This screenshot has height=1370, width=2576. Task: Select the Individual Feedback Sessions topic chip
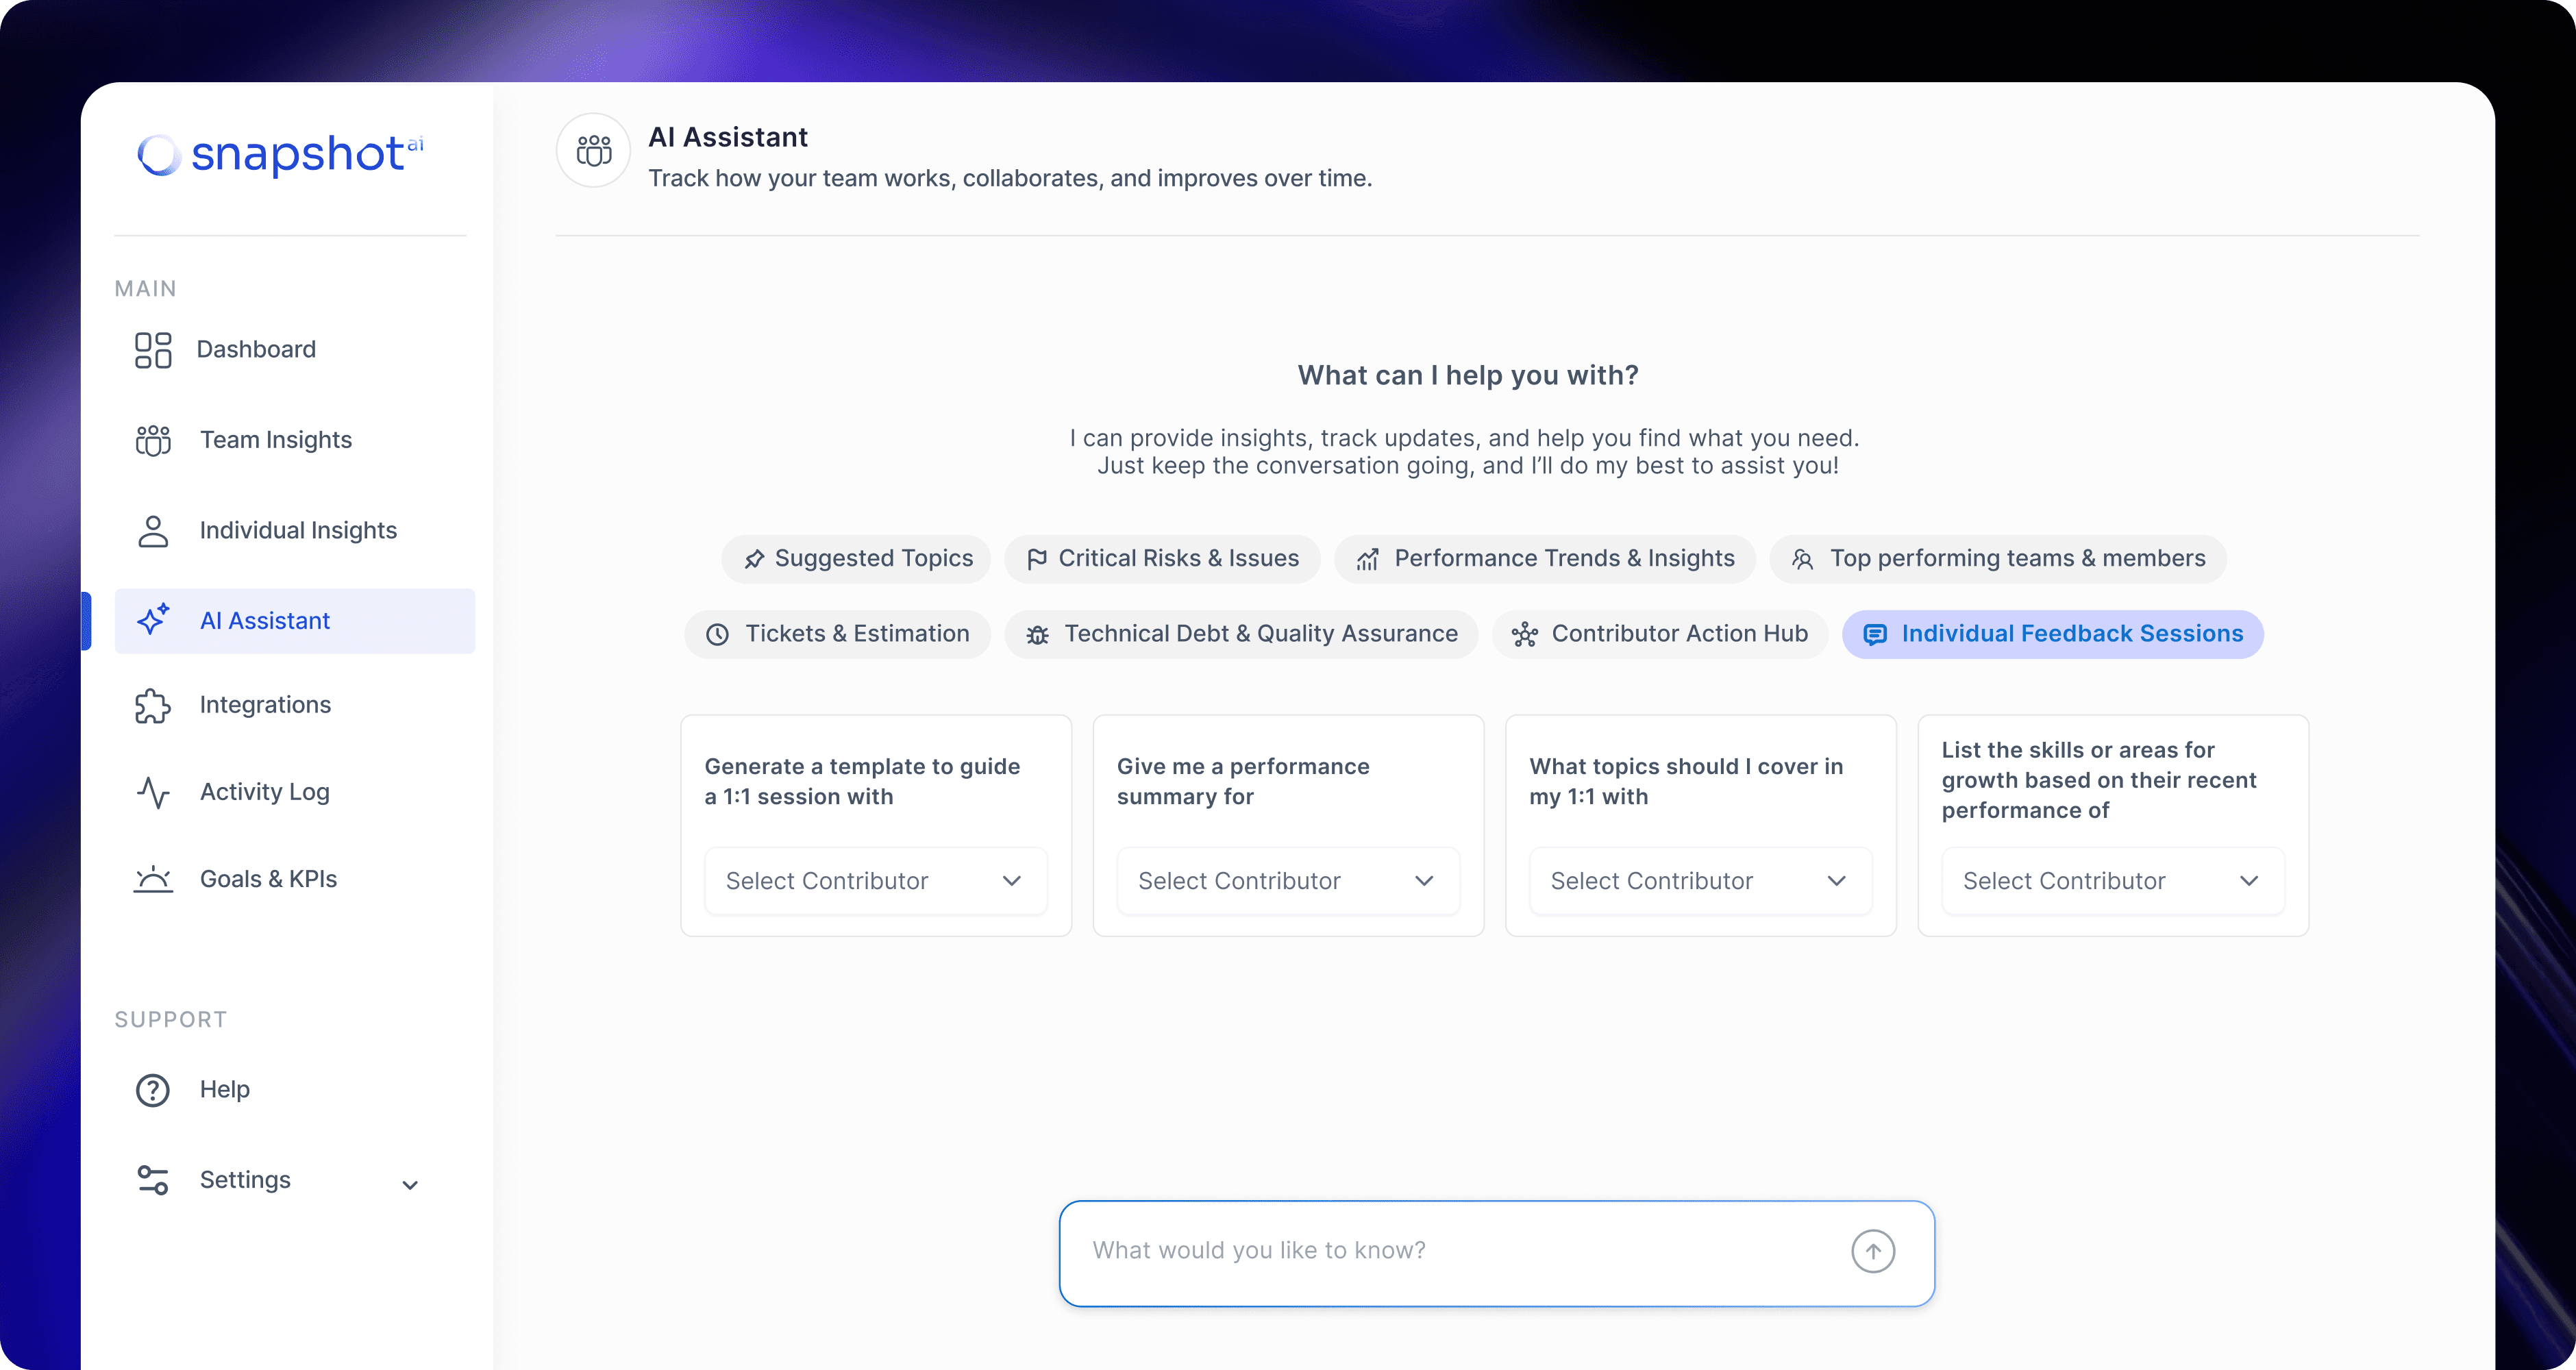pos(2052,634)
